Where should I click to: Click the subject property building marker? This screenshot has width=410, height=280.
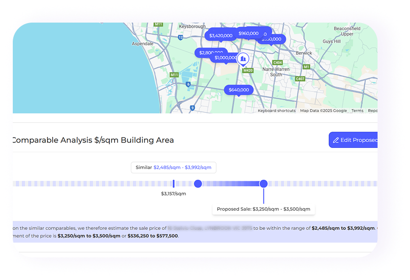point(242,59)
